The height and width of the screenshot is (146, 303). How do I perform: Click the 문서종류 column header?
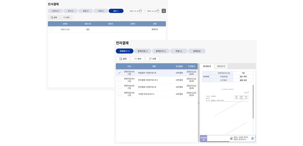[179, 66]
